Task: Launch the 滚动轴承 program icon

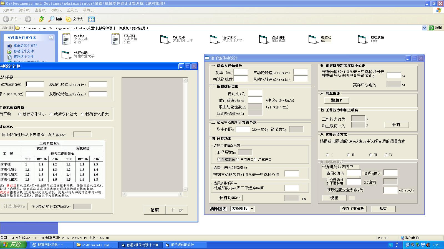Action: [214, 39]
